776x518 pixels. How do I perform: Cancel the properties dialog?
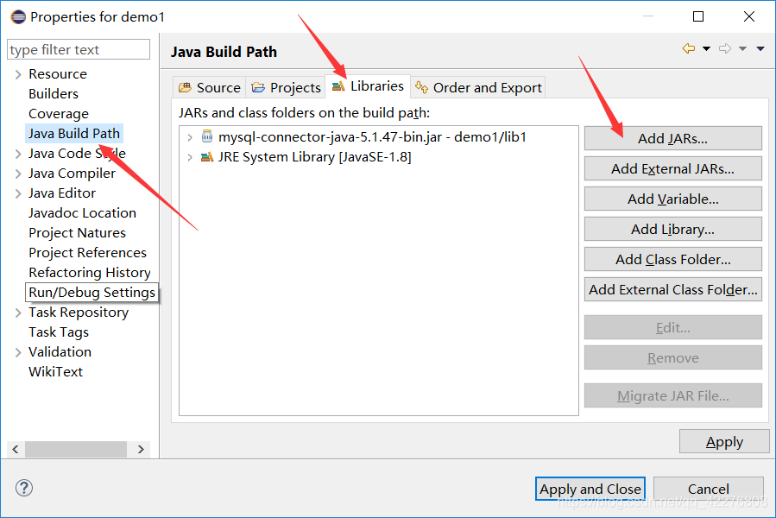point(708,489)
